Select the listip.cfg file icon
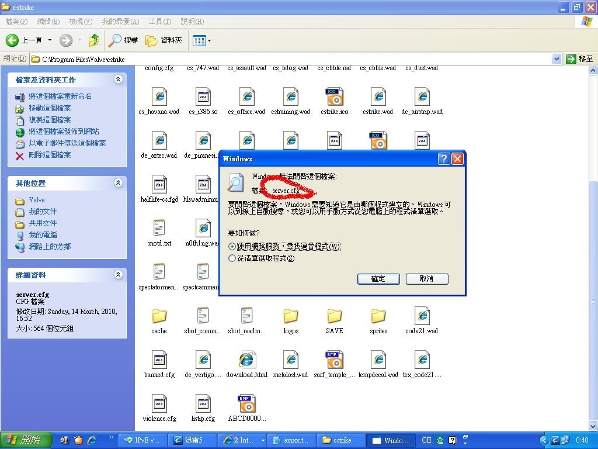This screenshot has height=449, width=598. tap(203, 403)
